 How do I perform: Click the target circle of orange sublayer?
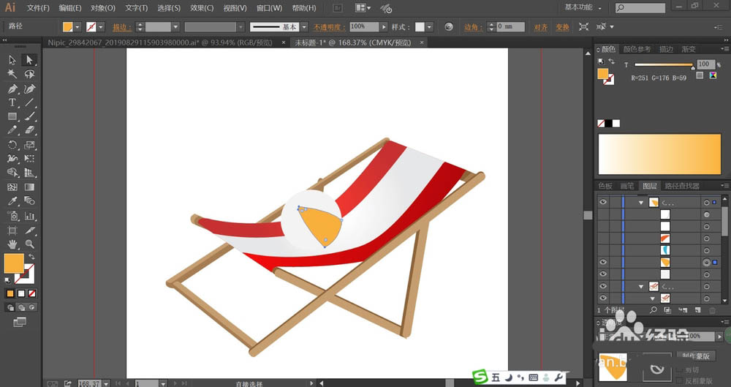click(x=707, y=263)
